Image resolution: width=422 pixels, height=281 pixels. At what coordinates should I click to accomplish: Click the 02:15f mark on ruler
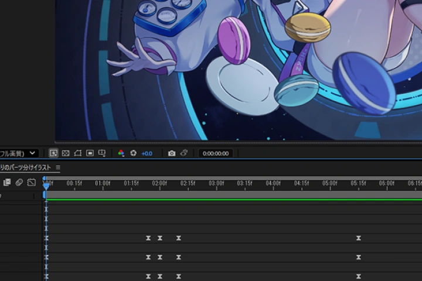pyautogui.click(x=188, y=183)
